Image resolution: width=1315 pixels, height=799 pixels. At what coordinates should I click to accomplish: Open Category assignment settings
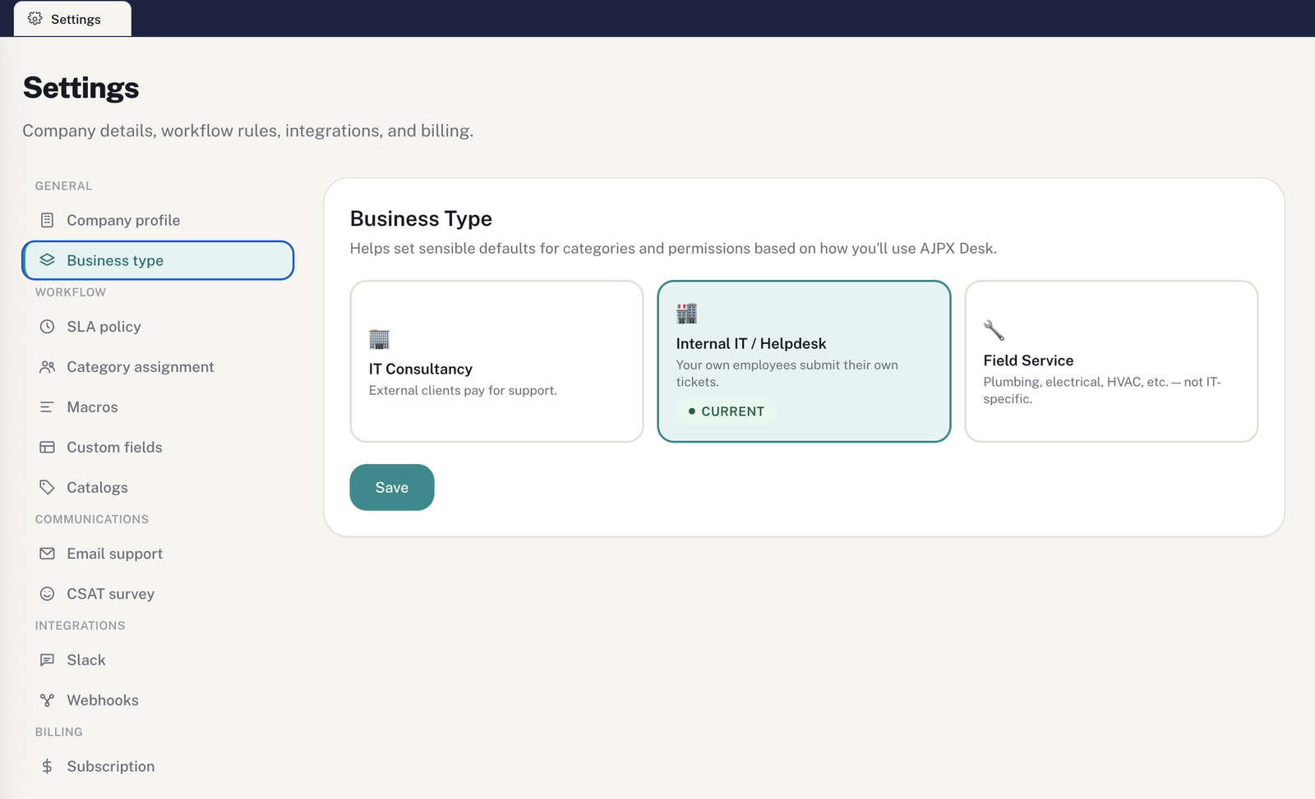pyautogui.click(x=158, y=367)
